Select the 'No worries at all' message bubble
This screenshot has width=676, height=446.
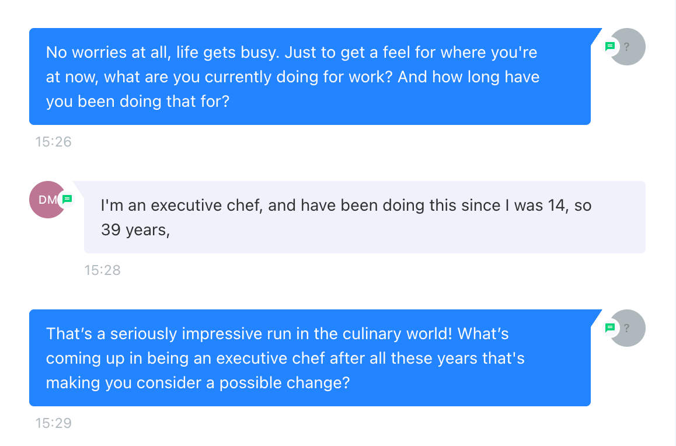309,76
